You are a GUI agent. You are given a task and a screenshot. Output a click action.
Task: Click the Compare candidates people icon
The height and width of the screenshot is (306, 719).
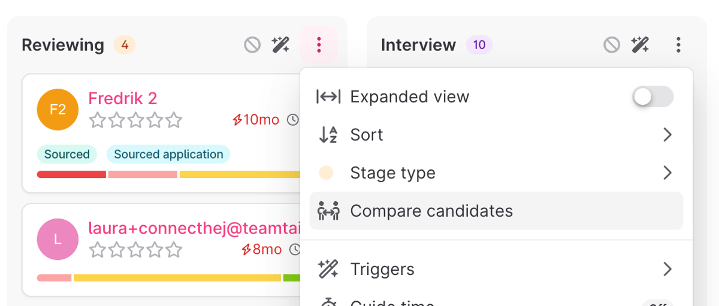pyautogui.click(x=328, y=211)
